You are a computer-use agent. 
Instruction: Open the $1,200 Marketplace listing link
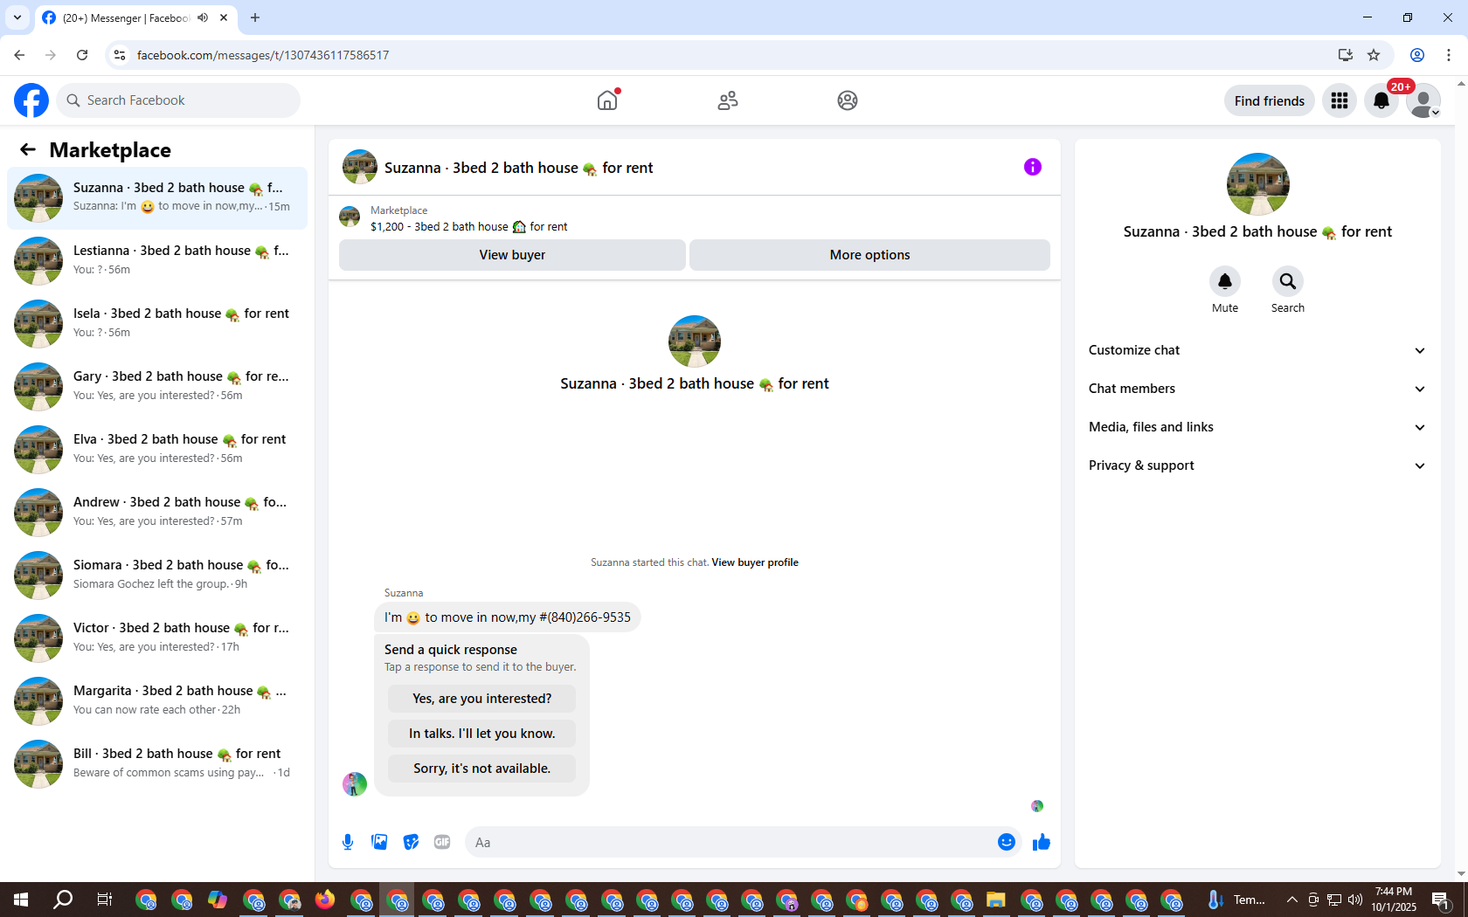click(469, 227)
